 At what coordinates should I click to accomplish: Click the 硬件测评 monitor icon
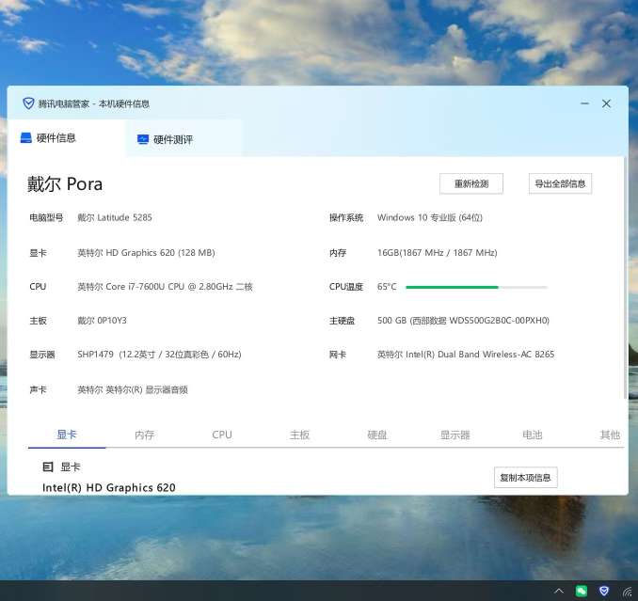click(143, 139)
